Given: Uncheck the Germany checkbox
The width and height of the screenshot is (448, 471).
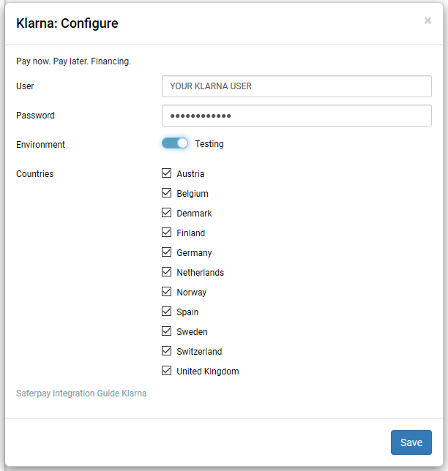Looking at the screenshot, I should click(x=167, y=253).
